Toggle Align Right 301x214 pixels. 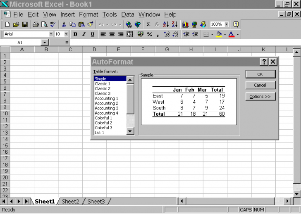tap(121, 34)
